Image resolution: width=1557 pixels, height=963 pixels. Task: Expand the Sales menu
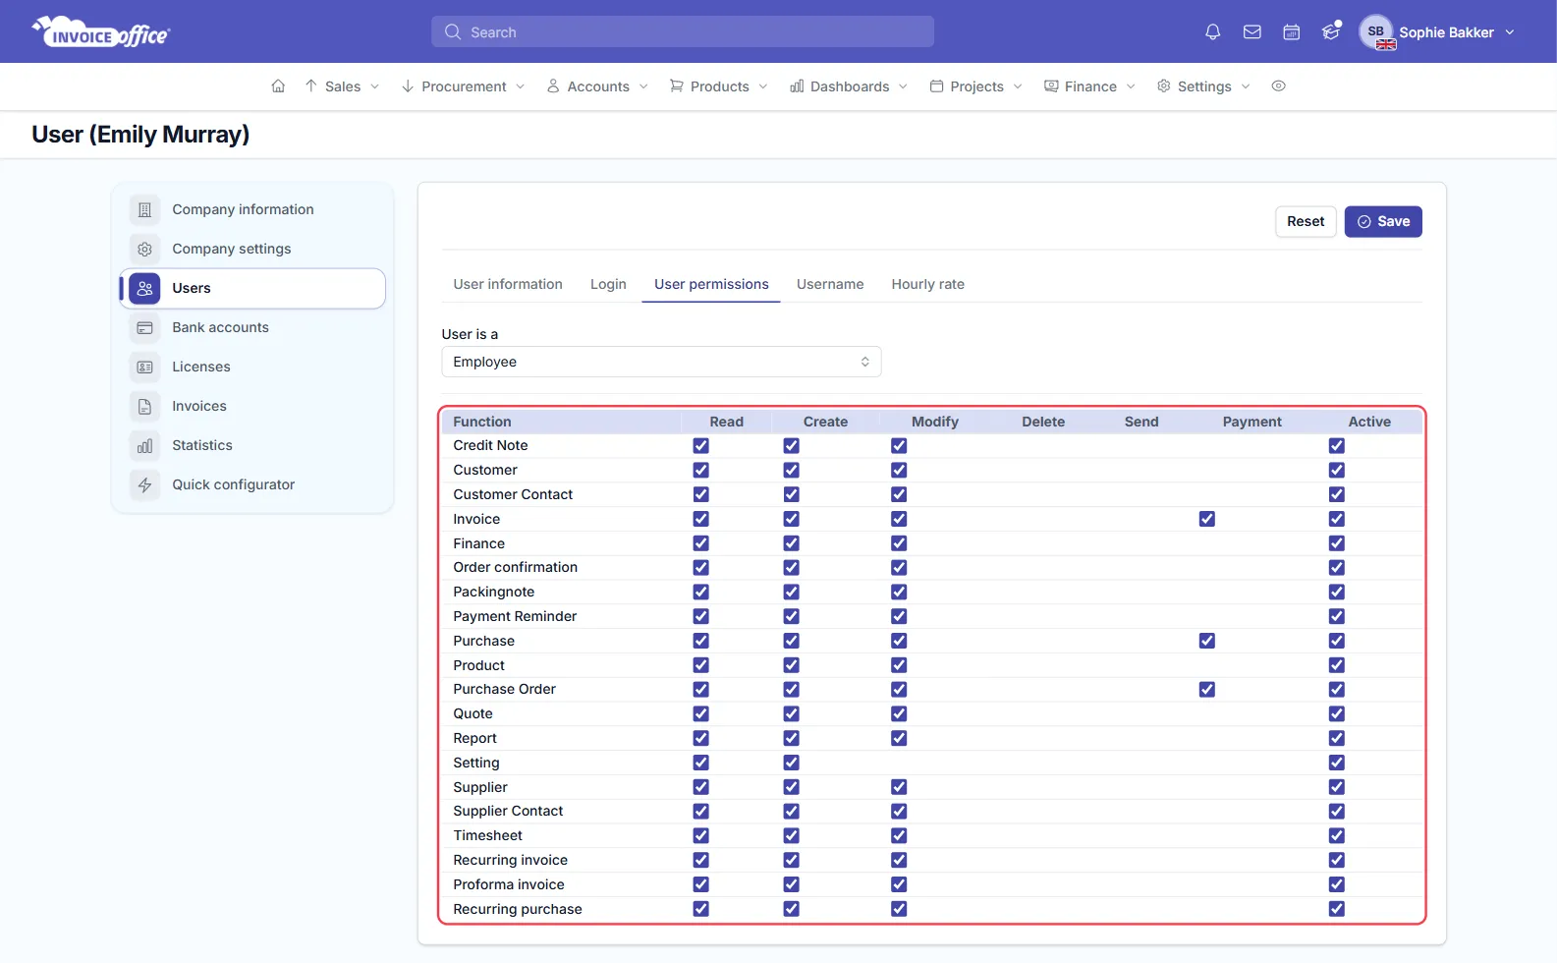342,86
